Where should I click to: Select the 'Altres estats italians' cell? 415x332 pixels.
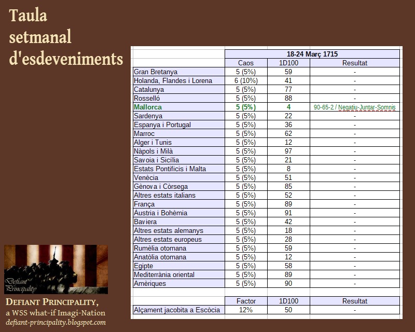click(178, 196)
